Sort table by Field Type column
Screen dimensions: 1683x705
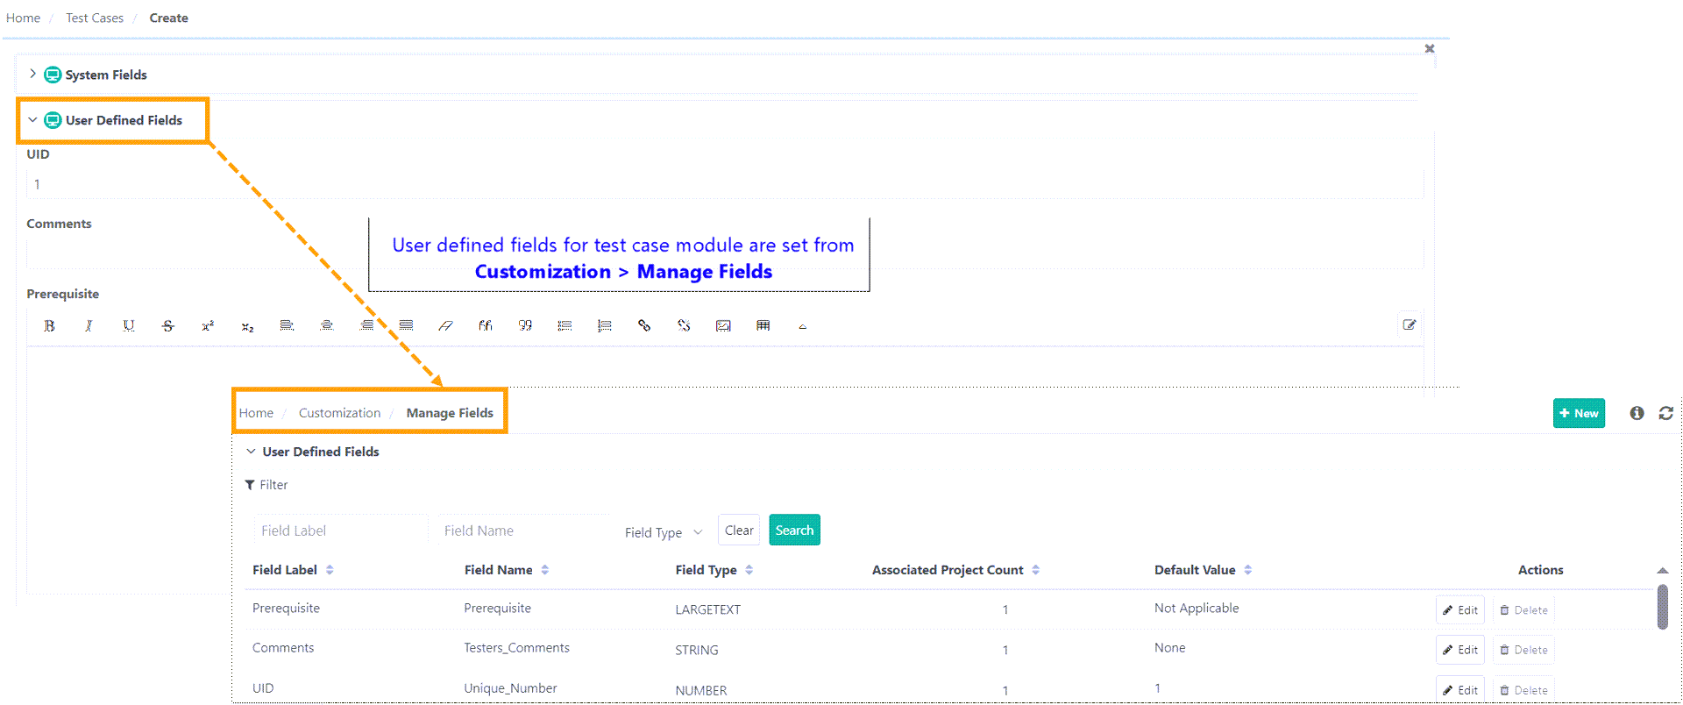coord(749,569)
